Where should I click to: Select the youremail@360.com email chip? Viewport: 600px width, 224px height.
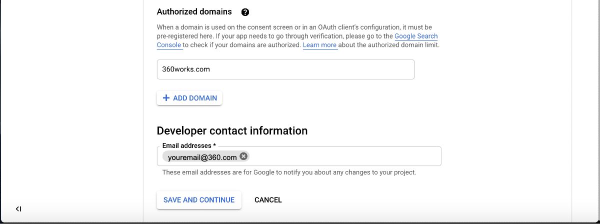click(202, 157)
